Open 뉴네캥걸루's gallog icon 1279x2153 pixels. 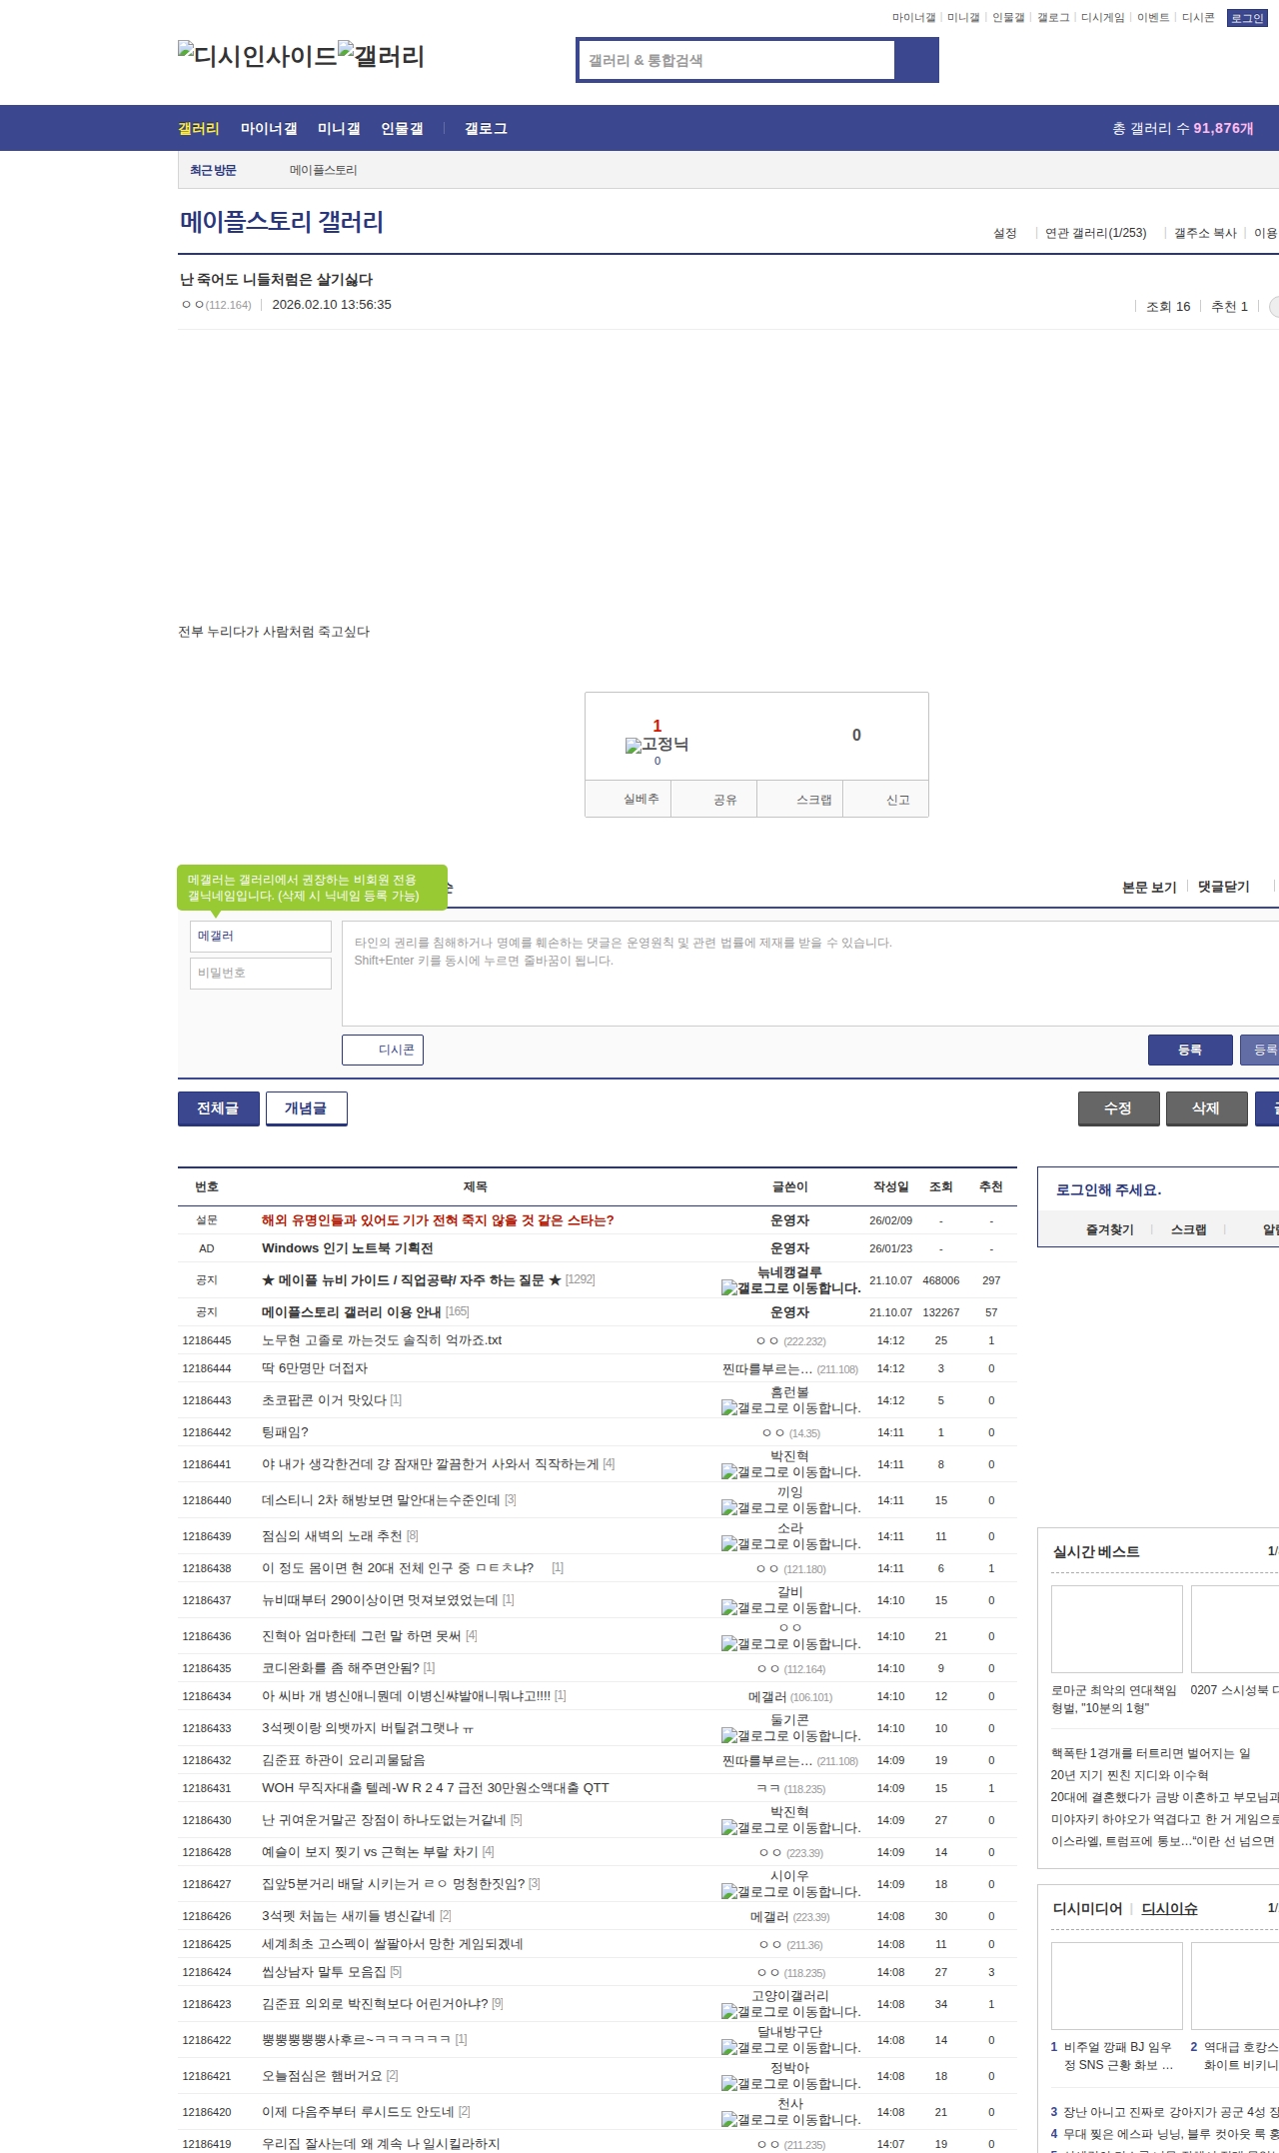pos(729,1288)
